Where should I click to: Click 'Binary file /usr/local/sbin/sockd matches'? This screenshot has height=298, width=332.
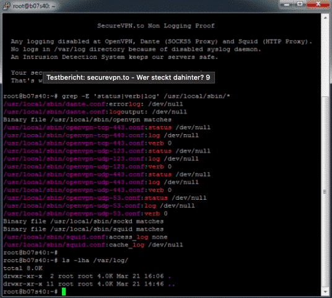click(x=84, y=221)
